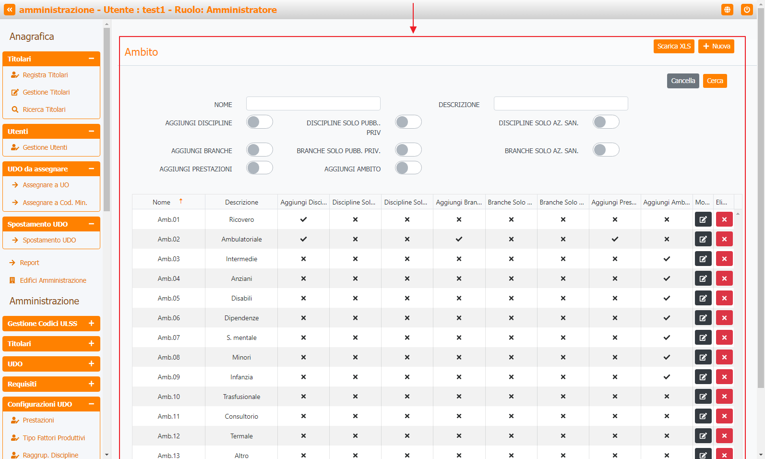Open Gestione Titolari in sidebar
The image size is (765, 459).
click(x=46, y=92)
